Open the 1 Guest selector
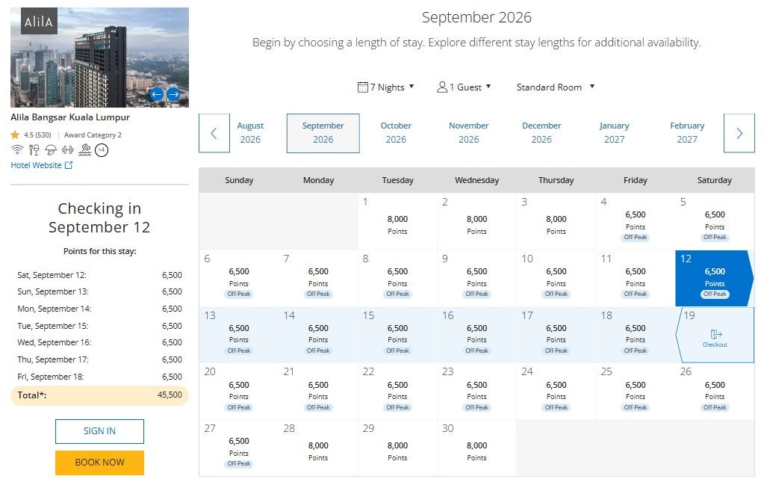Viewport: 767px width, 485px height. coord(464,87)
